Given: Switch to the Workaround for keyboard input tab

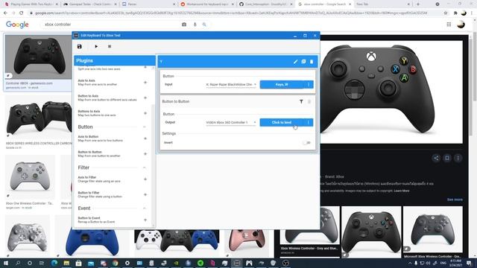Looking at the screenshot, I should coord(207,4).
